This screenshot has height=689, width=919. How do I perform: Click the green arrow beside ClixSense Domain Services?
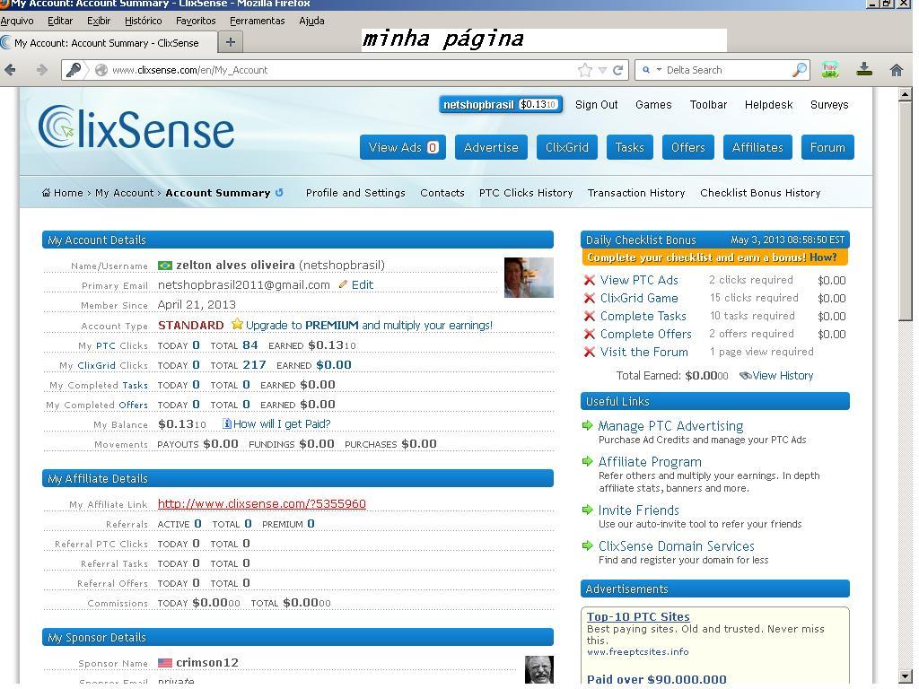pyautogui.click(x=587, y=545)
